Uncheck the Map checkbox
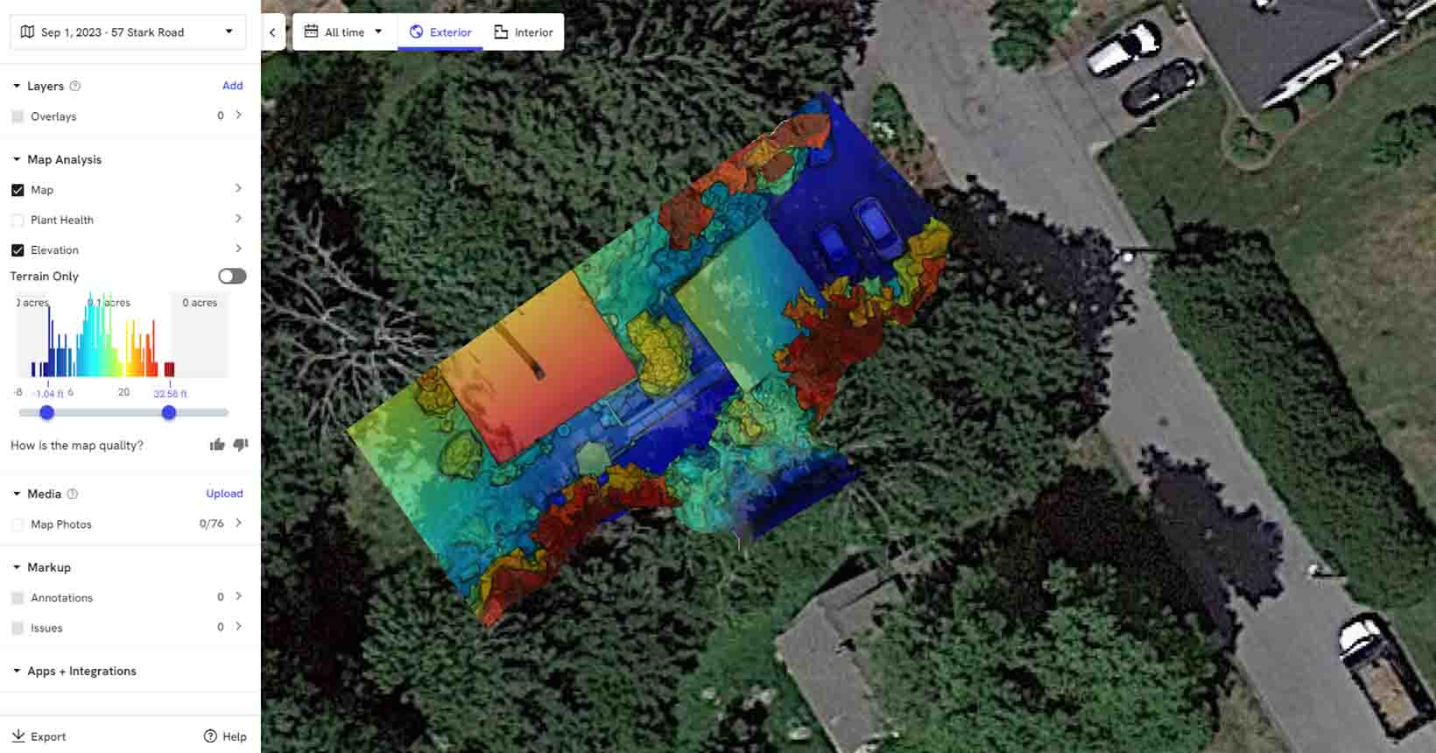 point(18,190)
